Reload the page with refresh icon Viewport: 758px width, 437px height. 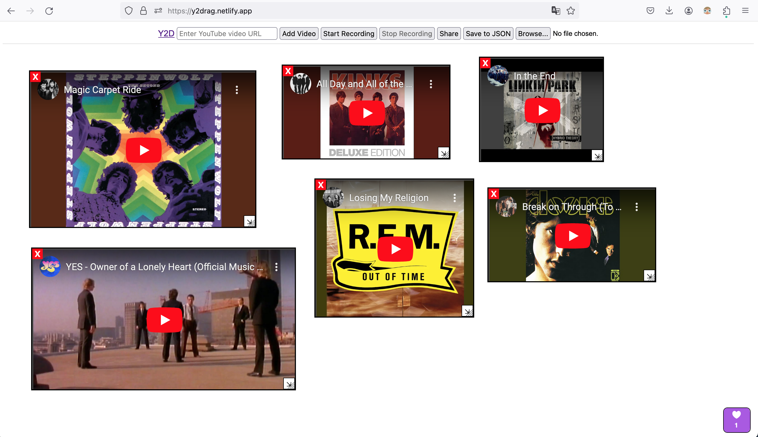pyautogui.click(x=49, y=11)
